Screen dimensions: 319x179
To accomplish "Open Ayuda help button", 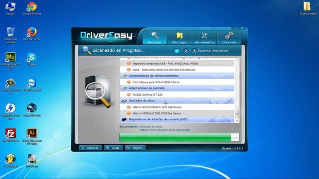I will click(113, 148).
